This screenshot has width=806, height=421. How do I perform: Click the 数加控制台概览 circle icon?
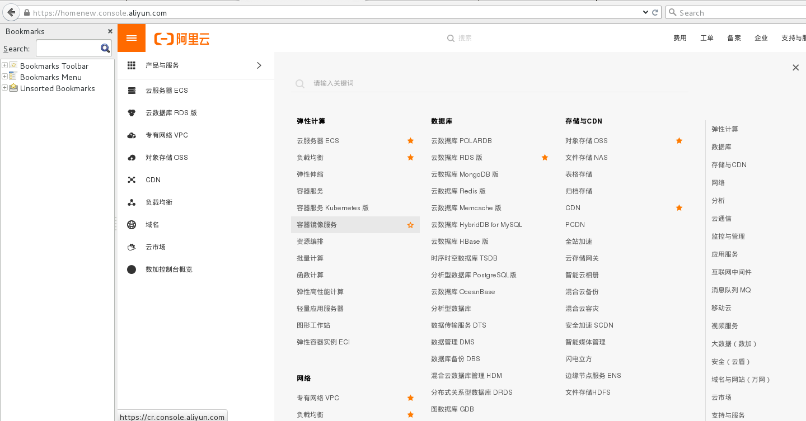(x=132, y=269)
